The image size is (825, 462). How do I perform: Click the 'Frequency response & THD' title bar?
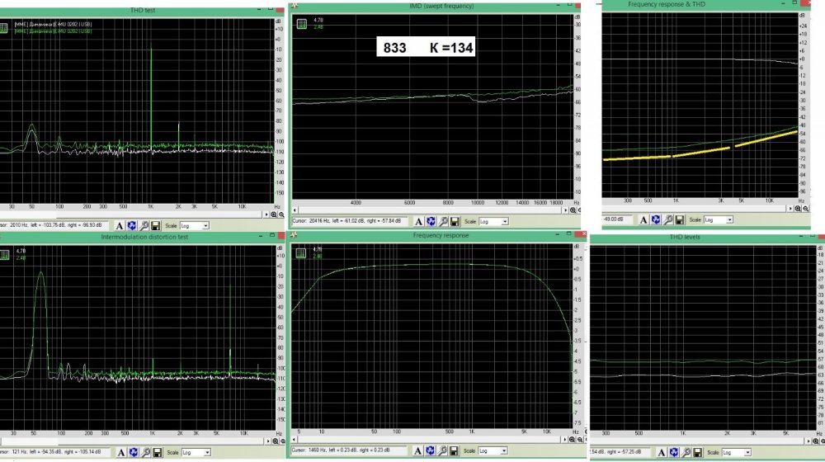point(706,4)
